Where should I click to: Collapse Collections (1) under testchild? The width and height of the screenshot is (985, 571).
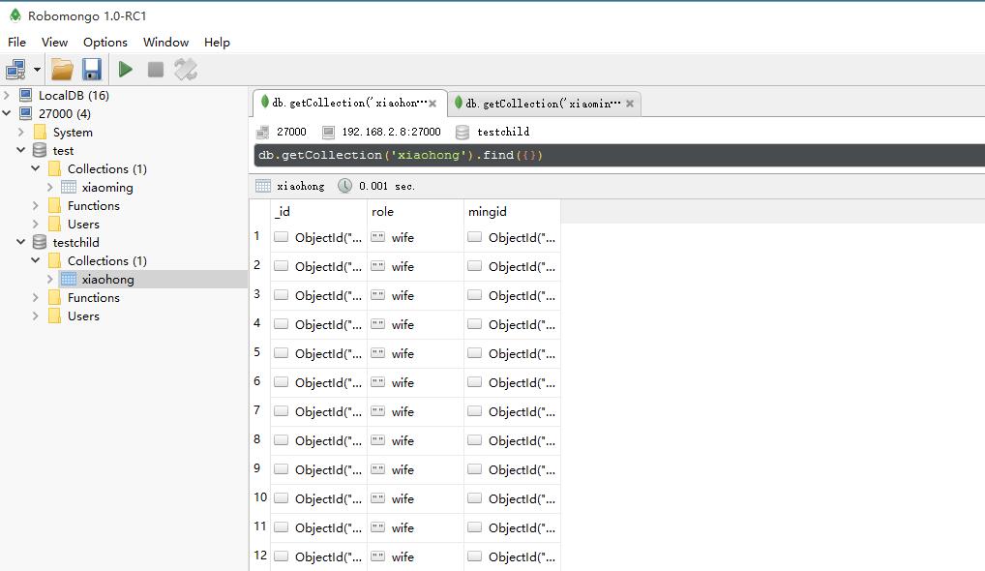[x=36, y=260]
